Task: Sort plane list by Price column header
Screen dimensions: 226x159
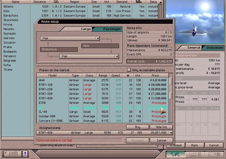Action: point(155,75)
